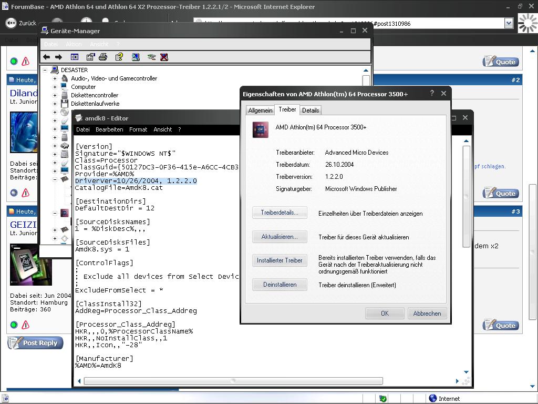The image size is (538, 404).
Task: Open the #3 post number link
Action: click(516, 211)
